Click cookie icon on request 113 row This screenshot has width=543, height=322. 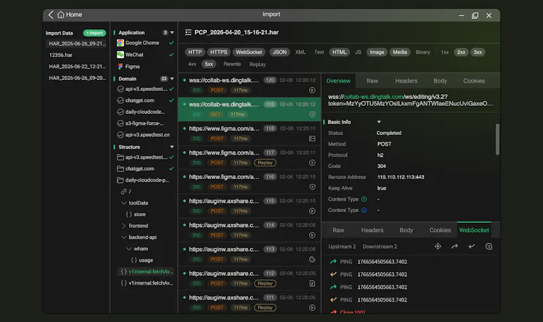click(312, 260)
